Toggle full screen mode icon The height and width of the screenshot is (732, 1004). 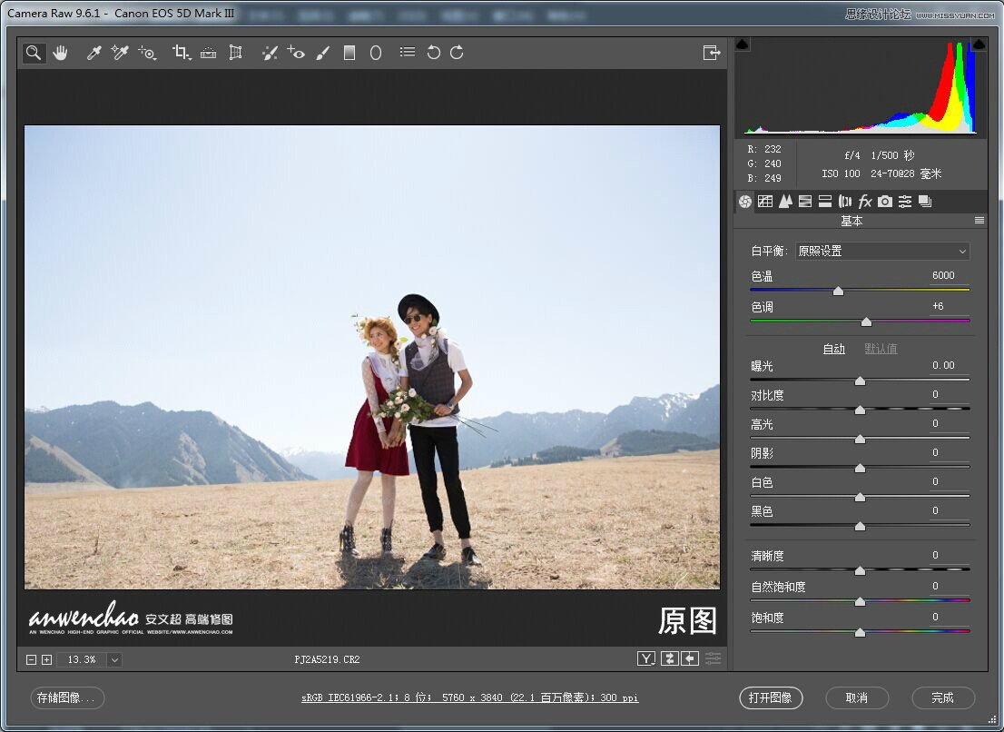pyautogui.click(x=712, y=53)
